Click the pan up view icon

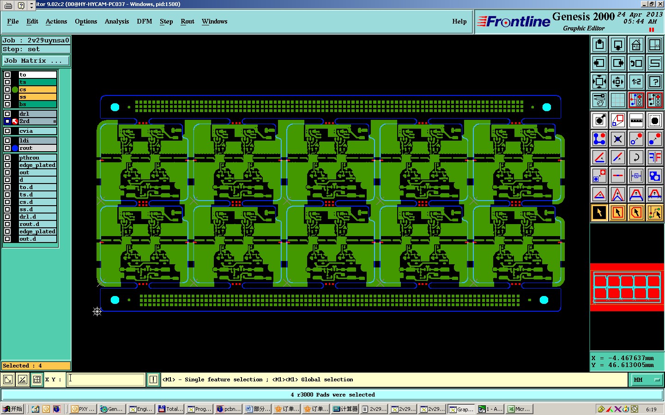click(599, 45)
